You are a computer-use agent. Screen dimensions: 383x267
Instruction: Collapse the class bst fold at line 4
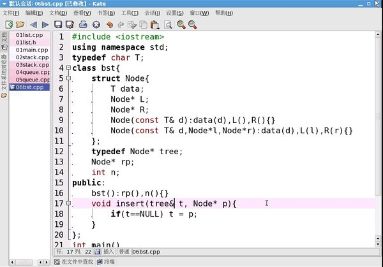tap(69, 68)
